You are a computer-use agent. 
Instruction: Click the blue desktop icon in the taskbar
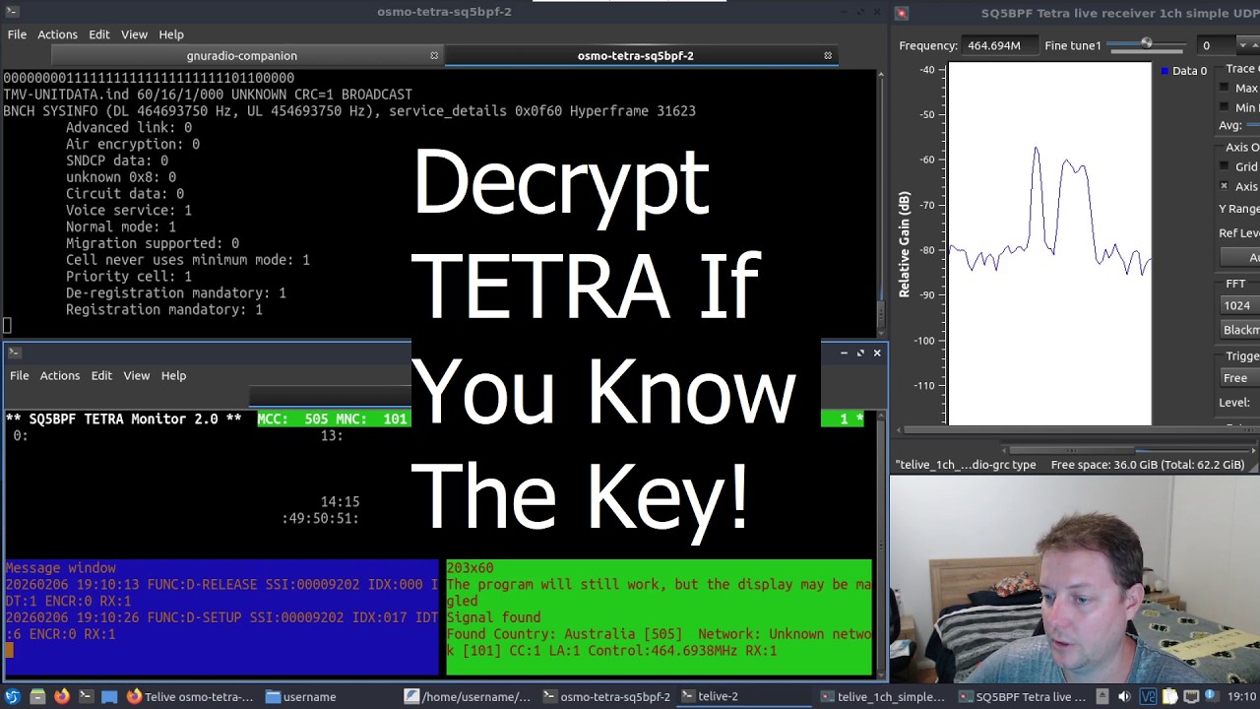tap(109, 696)
